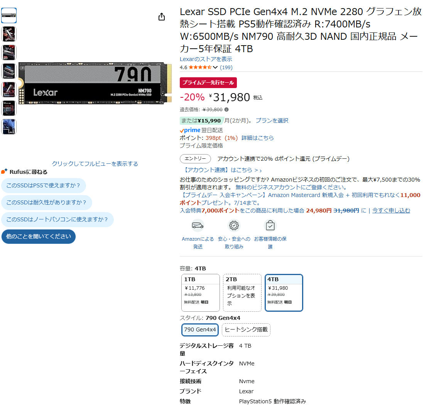Choose the ヒートシンク搭載 style option

click(x=246, y=330)
